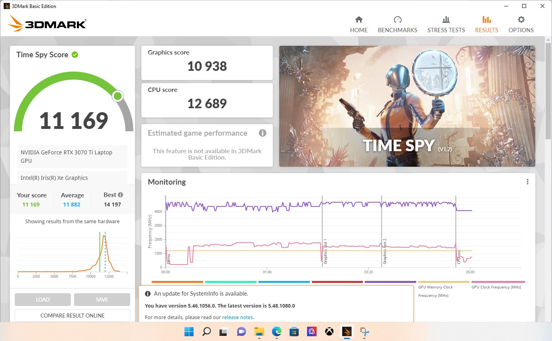The width and height of the screenshot is (552, 341).
Task: Click the Demo marker in the chart
Action: click(168, 259)
